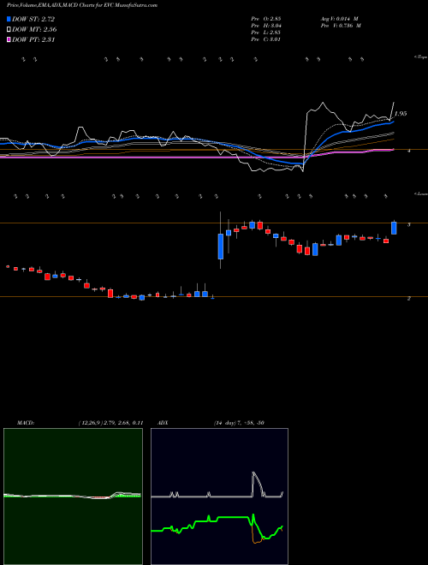Click the 'Pre C: 3.01' close value
The width and height of the screenshot is (428, 565).
(266, 39)
